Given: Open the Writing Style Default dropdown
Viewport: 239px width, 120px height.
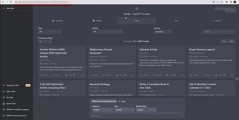Looking at the screenshot, I should (x=146, y=110).
